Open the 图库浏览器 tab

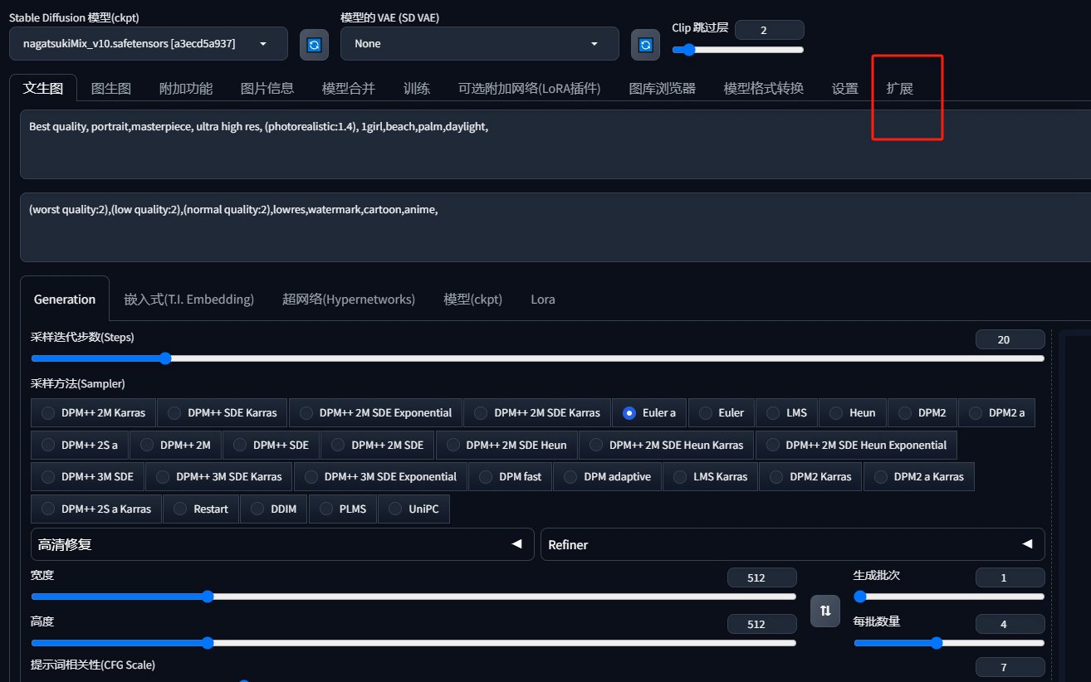[x=663, y=88]
